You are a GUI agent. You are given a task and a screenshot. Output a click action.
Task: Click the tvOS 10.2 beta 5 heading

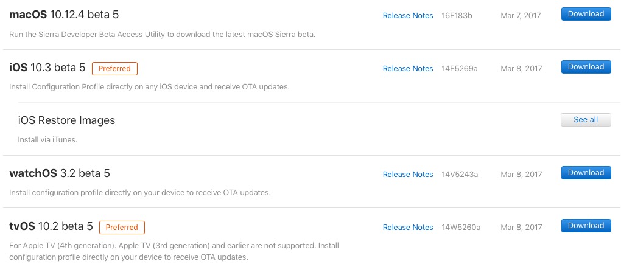(51, 226)
